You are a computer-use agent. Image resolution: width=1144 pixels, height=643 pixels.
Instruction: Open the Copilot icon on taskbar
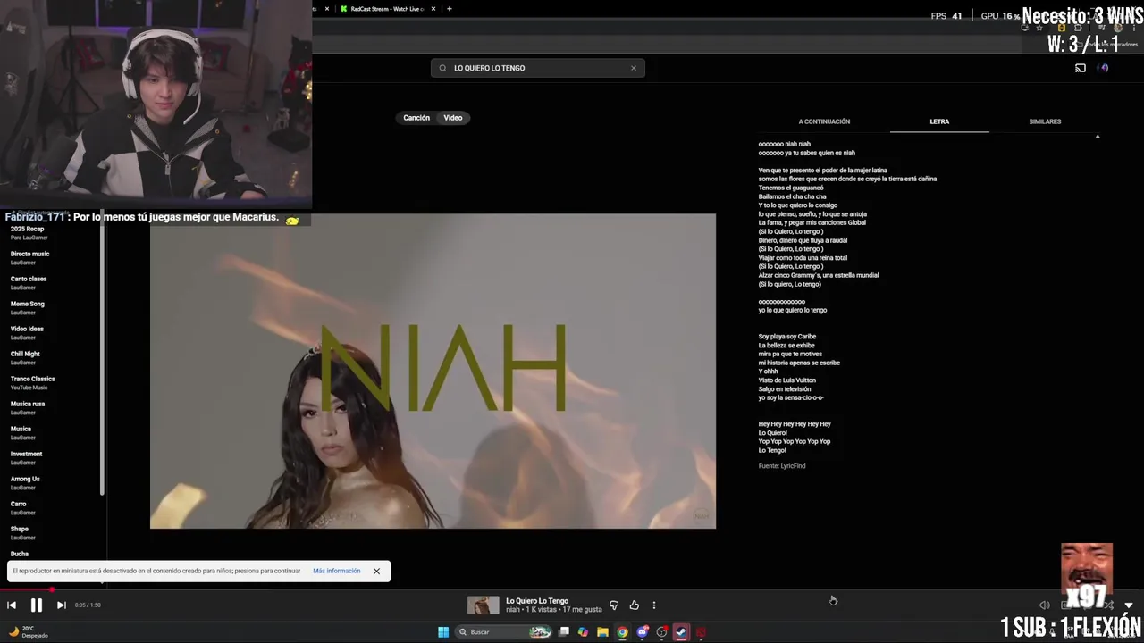tap(583, 632)
